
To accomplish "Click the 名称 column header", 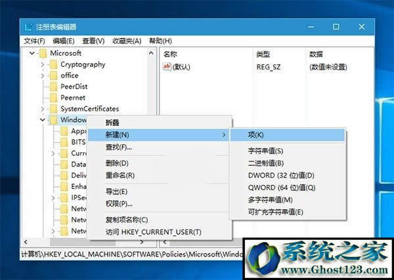I will (171, 53).
